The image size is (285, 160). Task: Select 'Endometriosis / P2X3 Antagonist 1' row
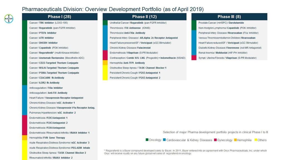pos(60,118)
